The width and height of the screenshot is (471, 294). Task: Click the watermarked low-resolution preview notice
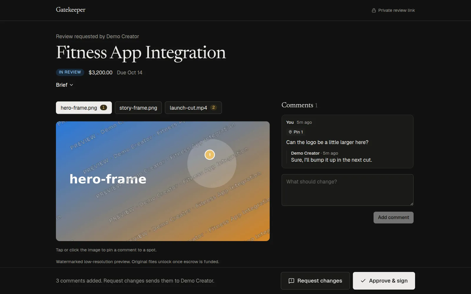137,262
